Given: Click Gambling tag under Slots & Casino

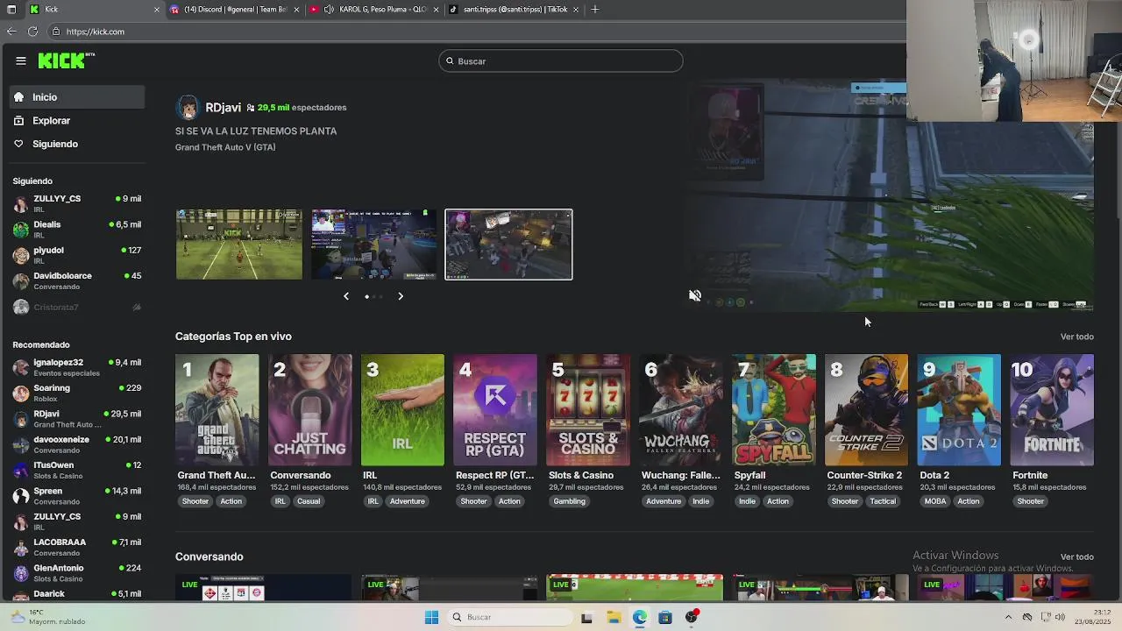Looking at the screenshot, I should click(x=569, y=501).
